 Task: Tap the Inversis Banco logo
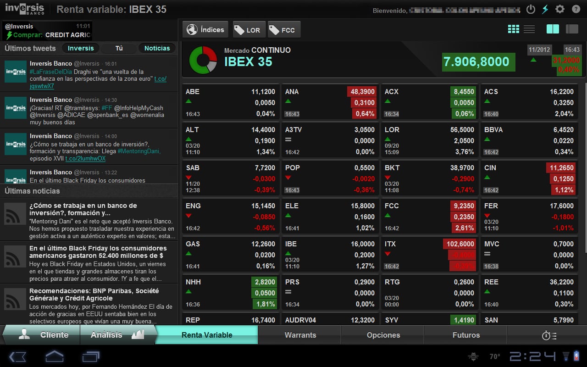click(x=25, y=9)
